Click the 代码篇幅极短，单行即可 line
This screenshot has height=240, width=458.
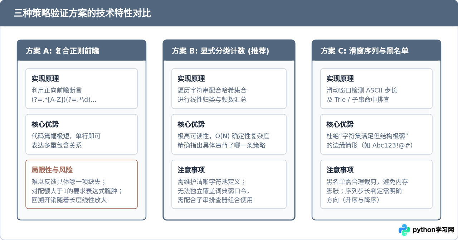66,136
